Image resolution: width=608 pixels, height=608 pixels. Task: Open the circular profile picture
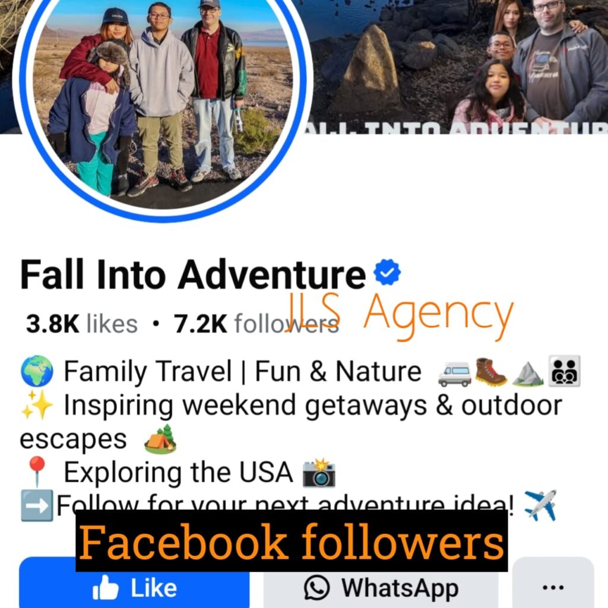[163, 101]
